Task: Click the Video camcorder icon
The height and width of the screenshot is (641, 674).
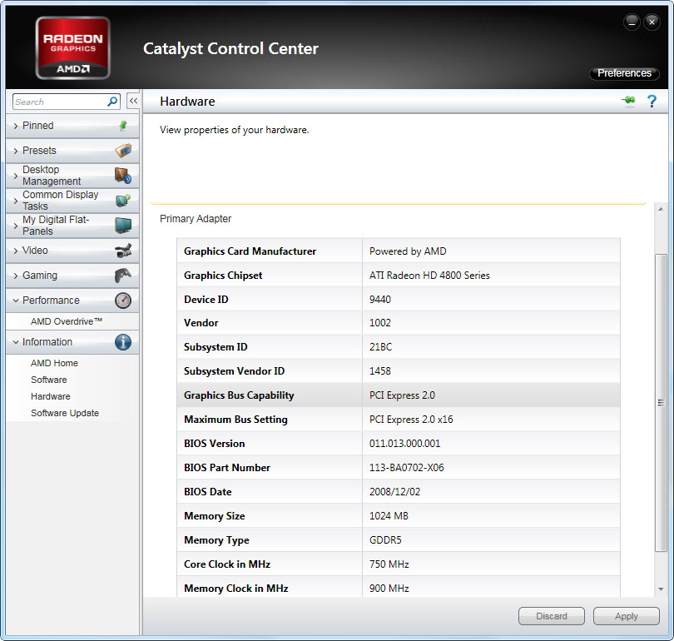Action: tap(122, 251)
